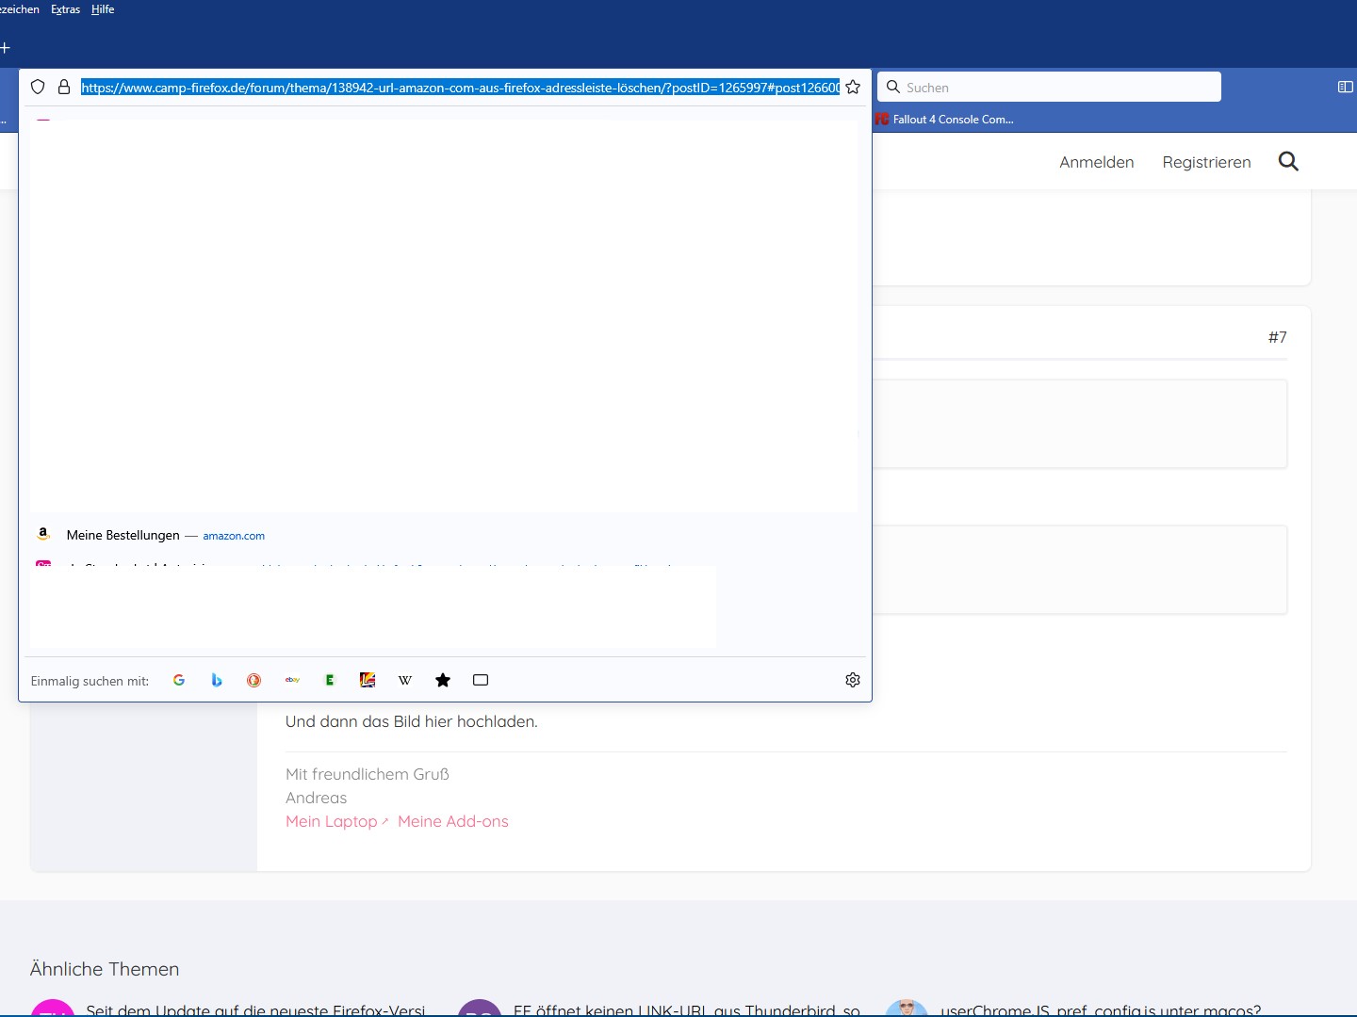1357x1017 pixels.
Task: Click the tracking protection shield icon
Action: pos(38,88)
